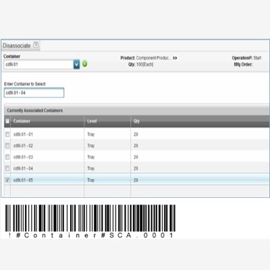Click Tray level in cd9i.01 - 01 row
The height and width of the screenshot is (270, 270).
pos(91,134)
